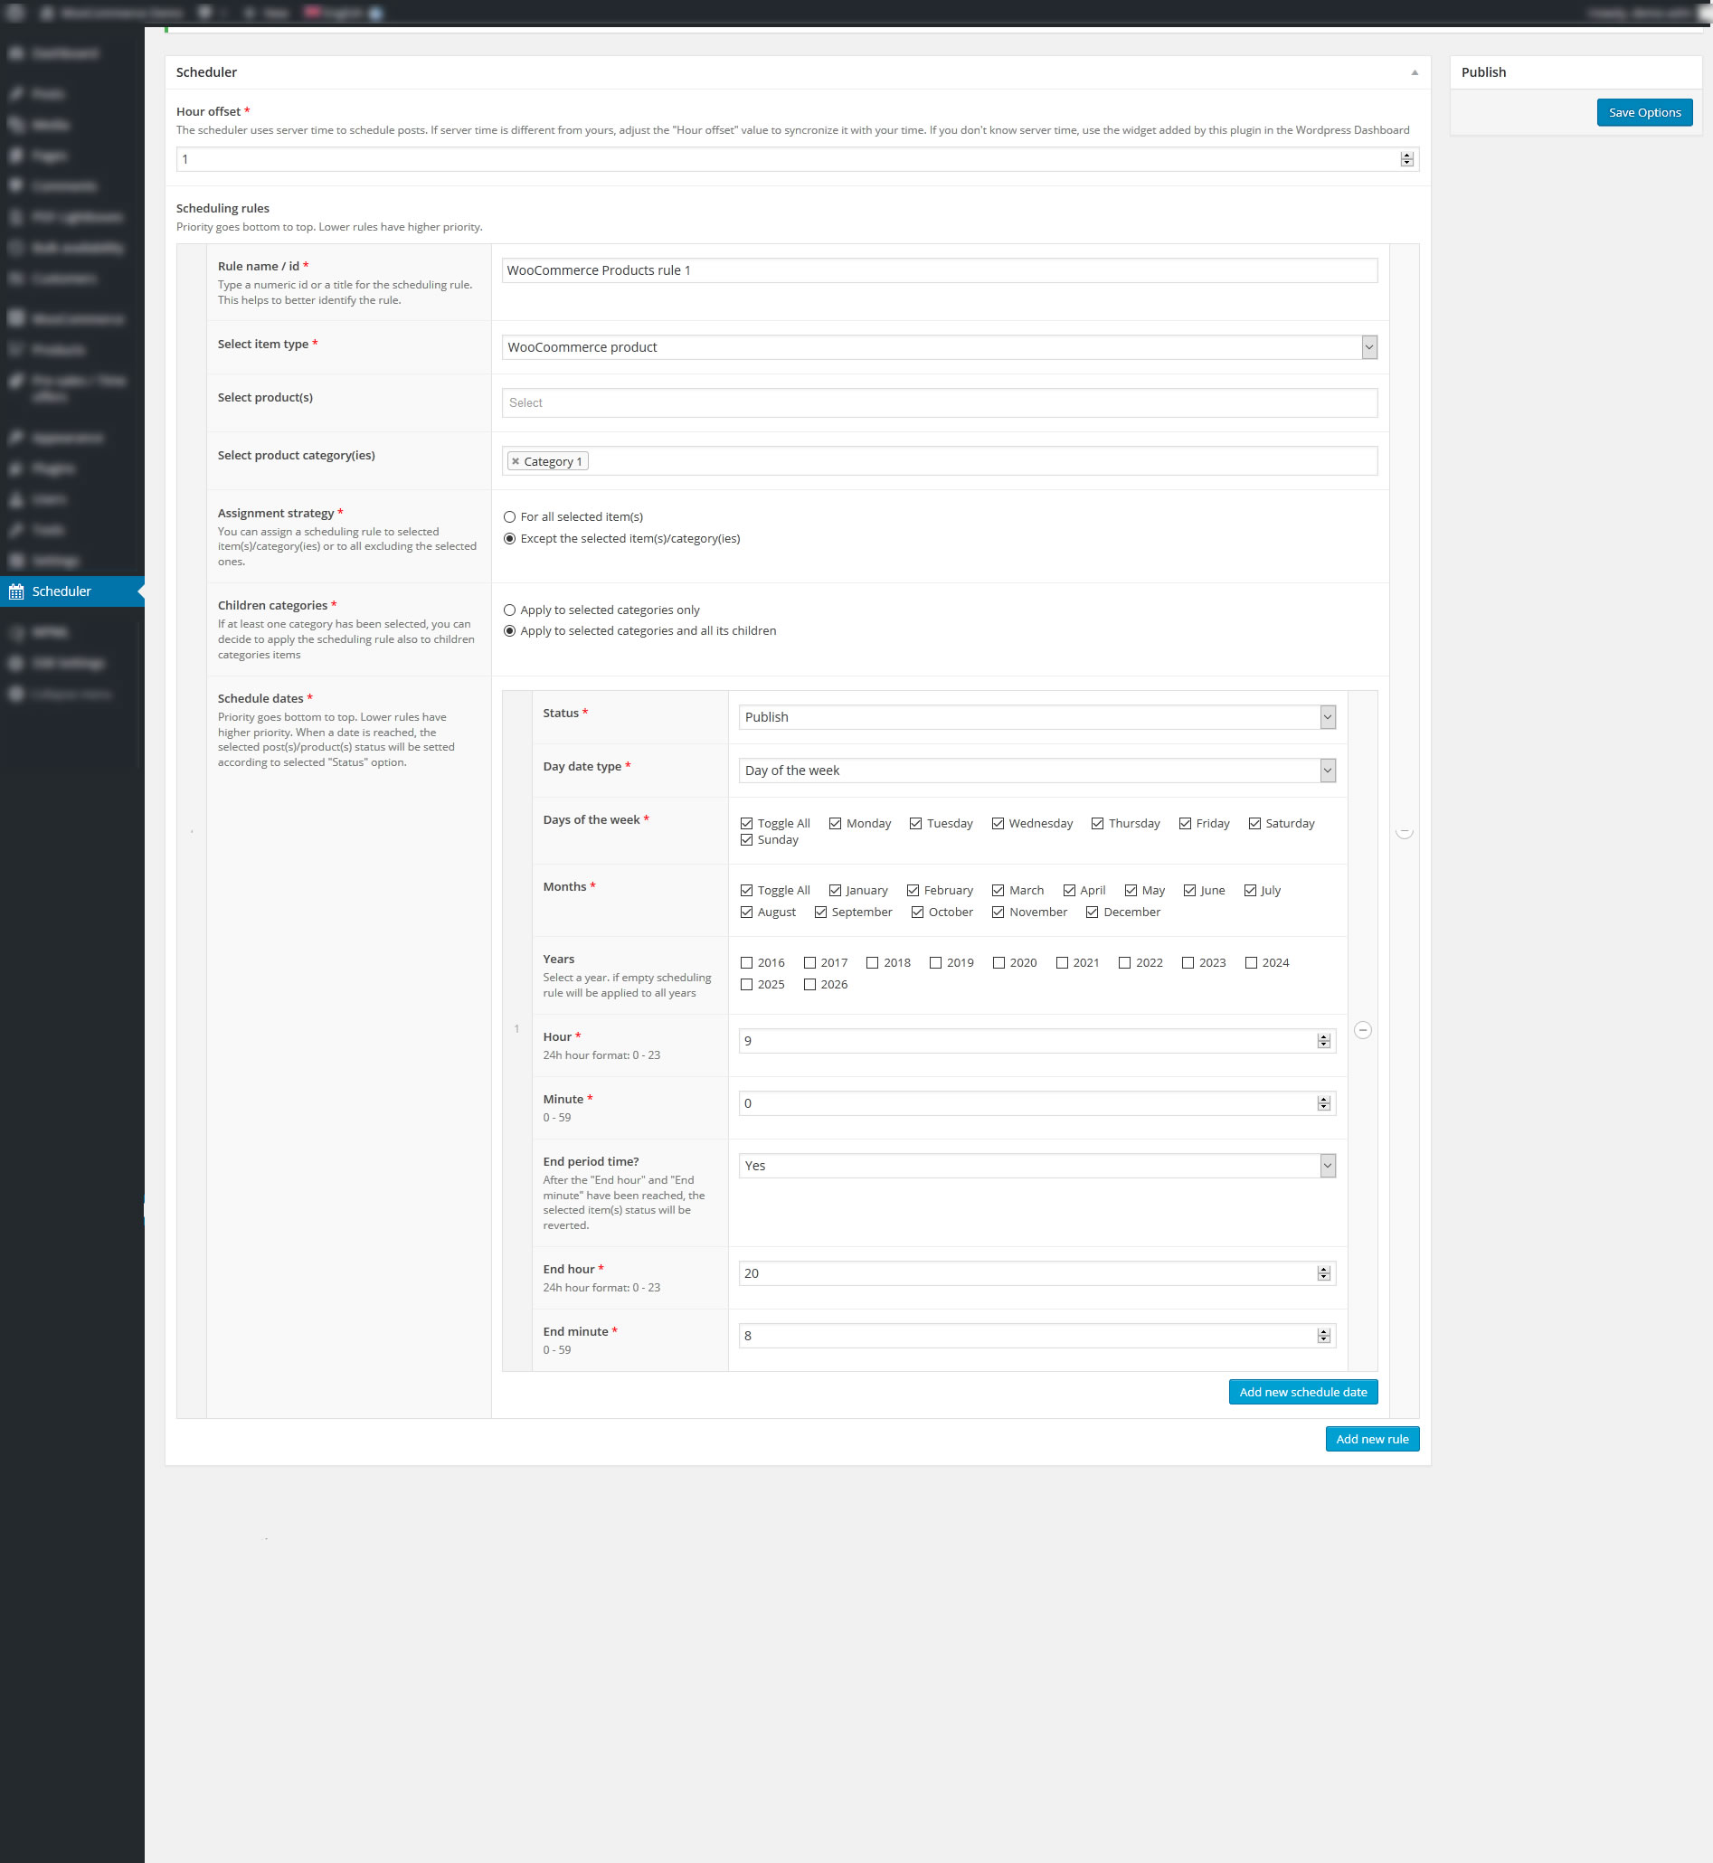Click Toggle All checkbox for Months

746,890
